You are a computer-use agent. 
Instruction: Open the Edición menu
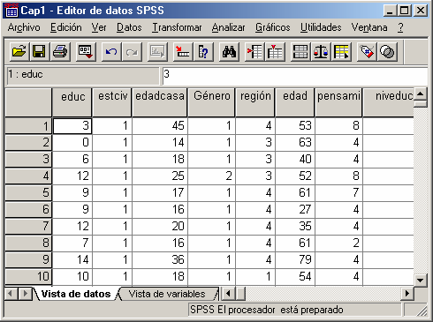pyautogui.click(x=66, y=27)
